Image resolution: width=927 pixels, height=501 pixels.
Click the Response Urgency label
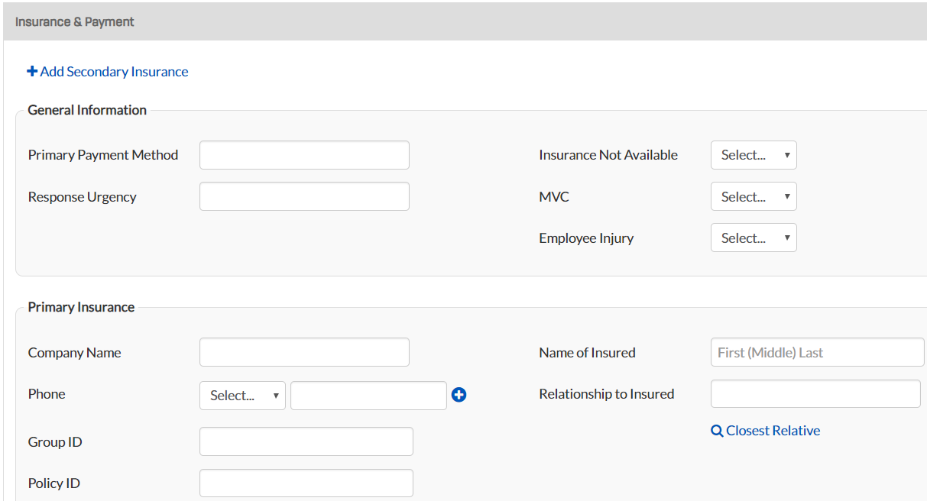point(83,197)
